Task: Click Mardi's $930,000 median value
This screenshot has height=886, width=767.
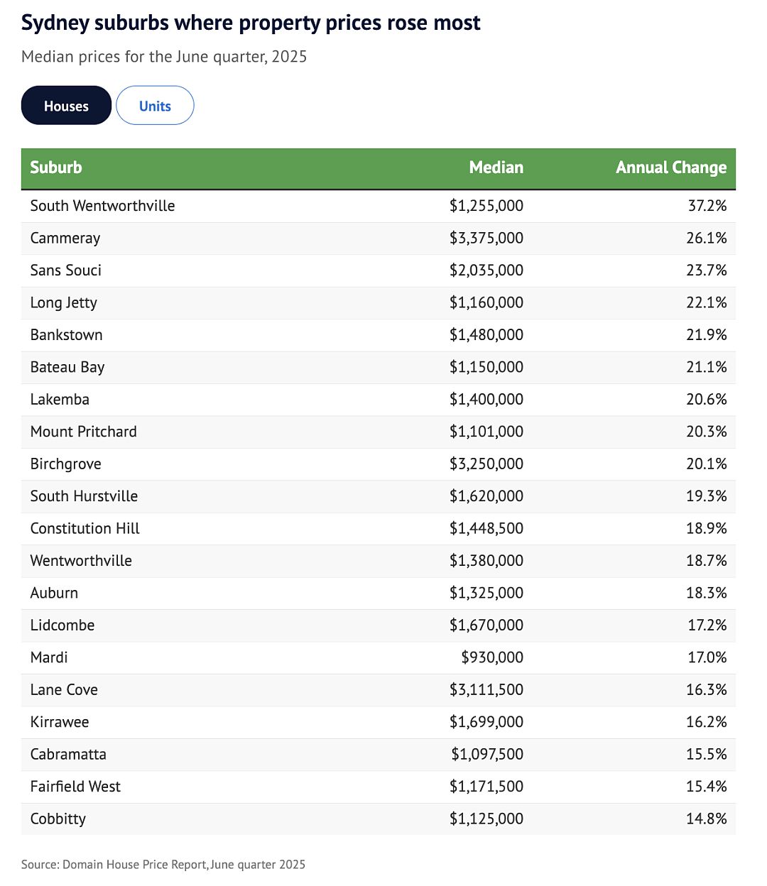Action: [x=492, y=657]
